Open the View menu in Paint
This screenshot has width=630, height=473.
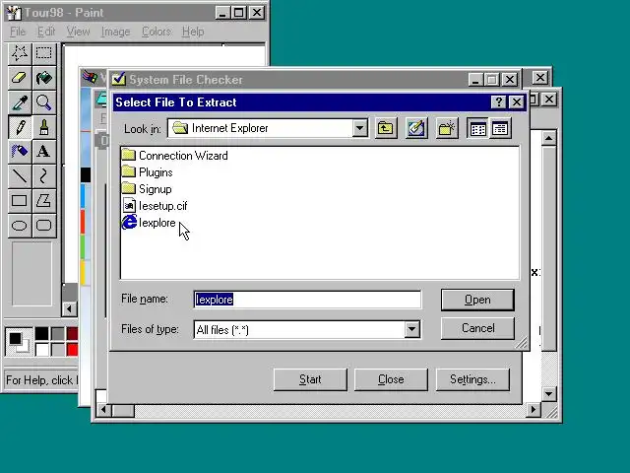pos(79,32)
